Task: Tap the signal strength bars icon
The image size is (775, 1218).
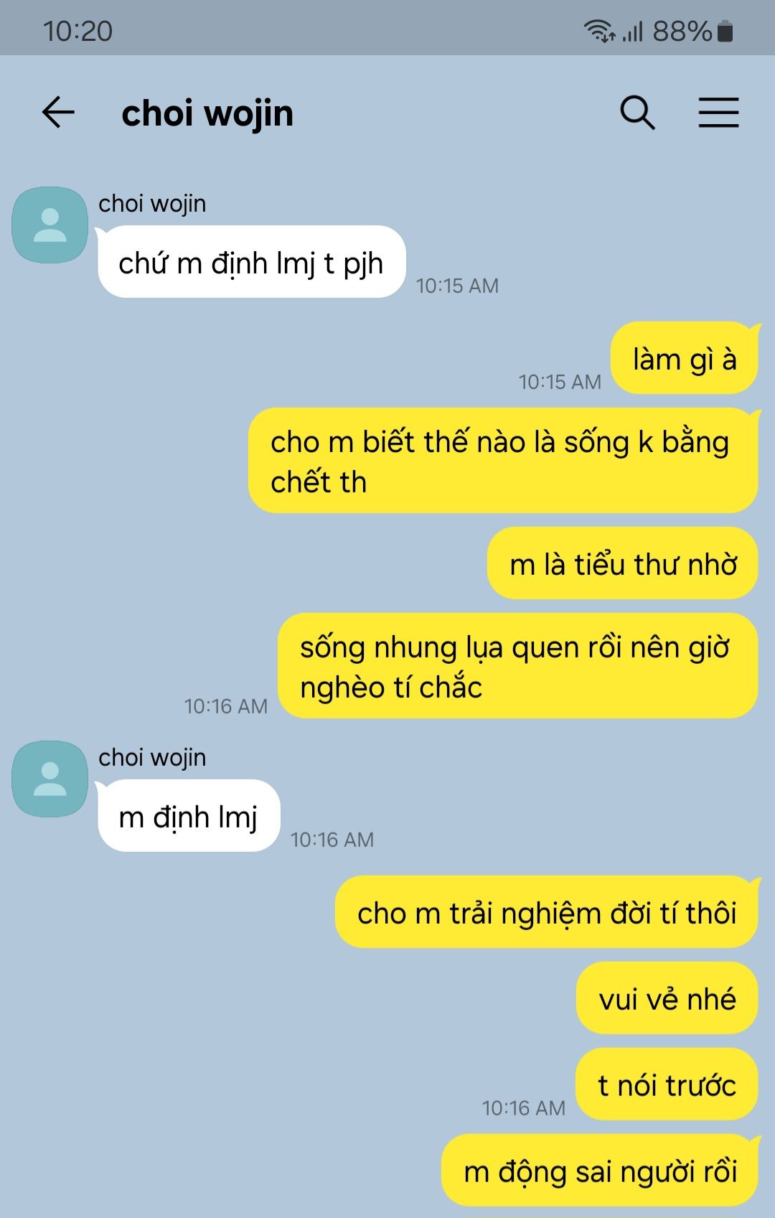Action: (x=632, y=32)
